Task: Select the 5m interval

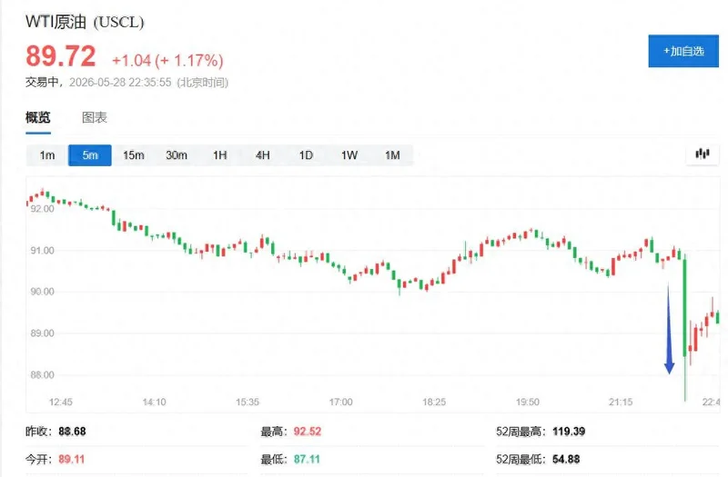Action: pyautogui.click(x=90, y=155)
